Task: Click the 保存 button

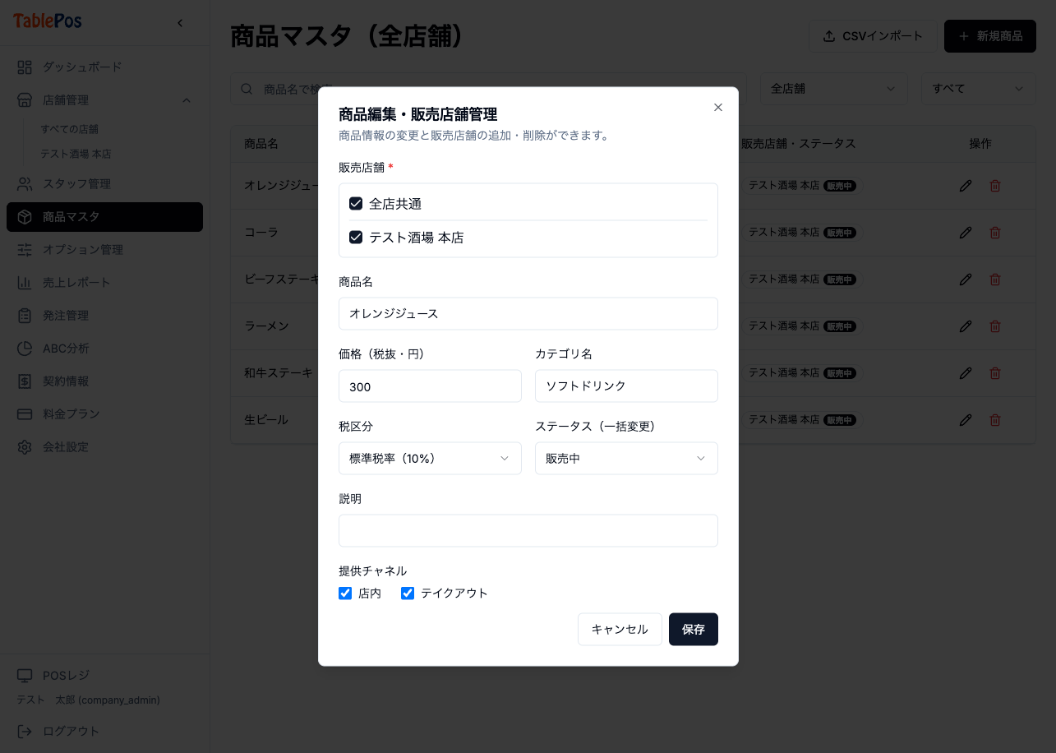Action: (694, 630)
